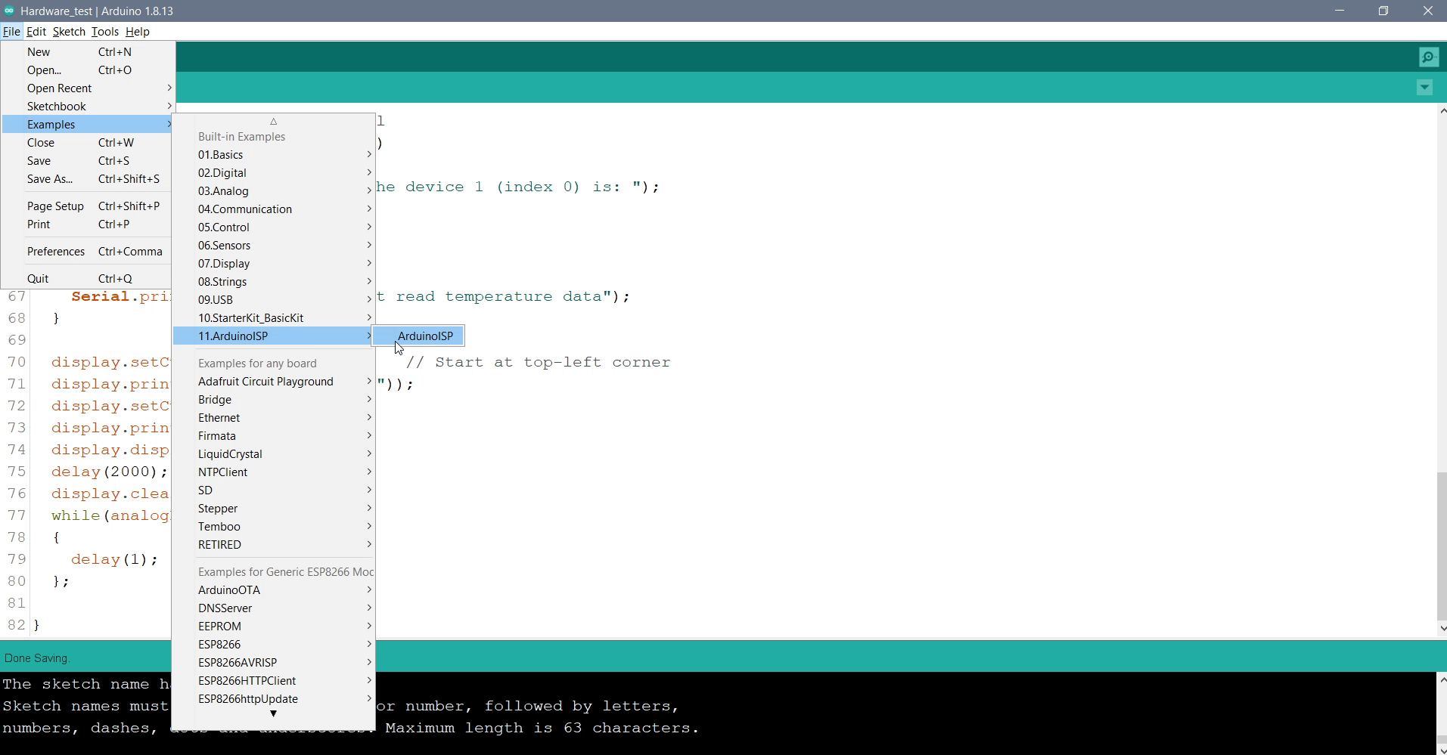Expand ESP8266httpUpdate examples
The width and height of the screenshot is (1447, 755).
click(274, 699)
